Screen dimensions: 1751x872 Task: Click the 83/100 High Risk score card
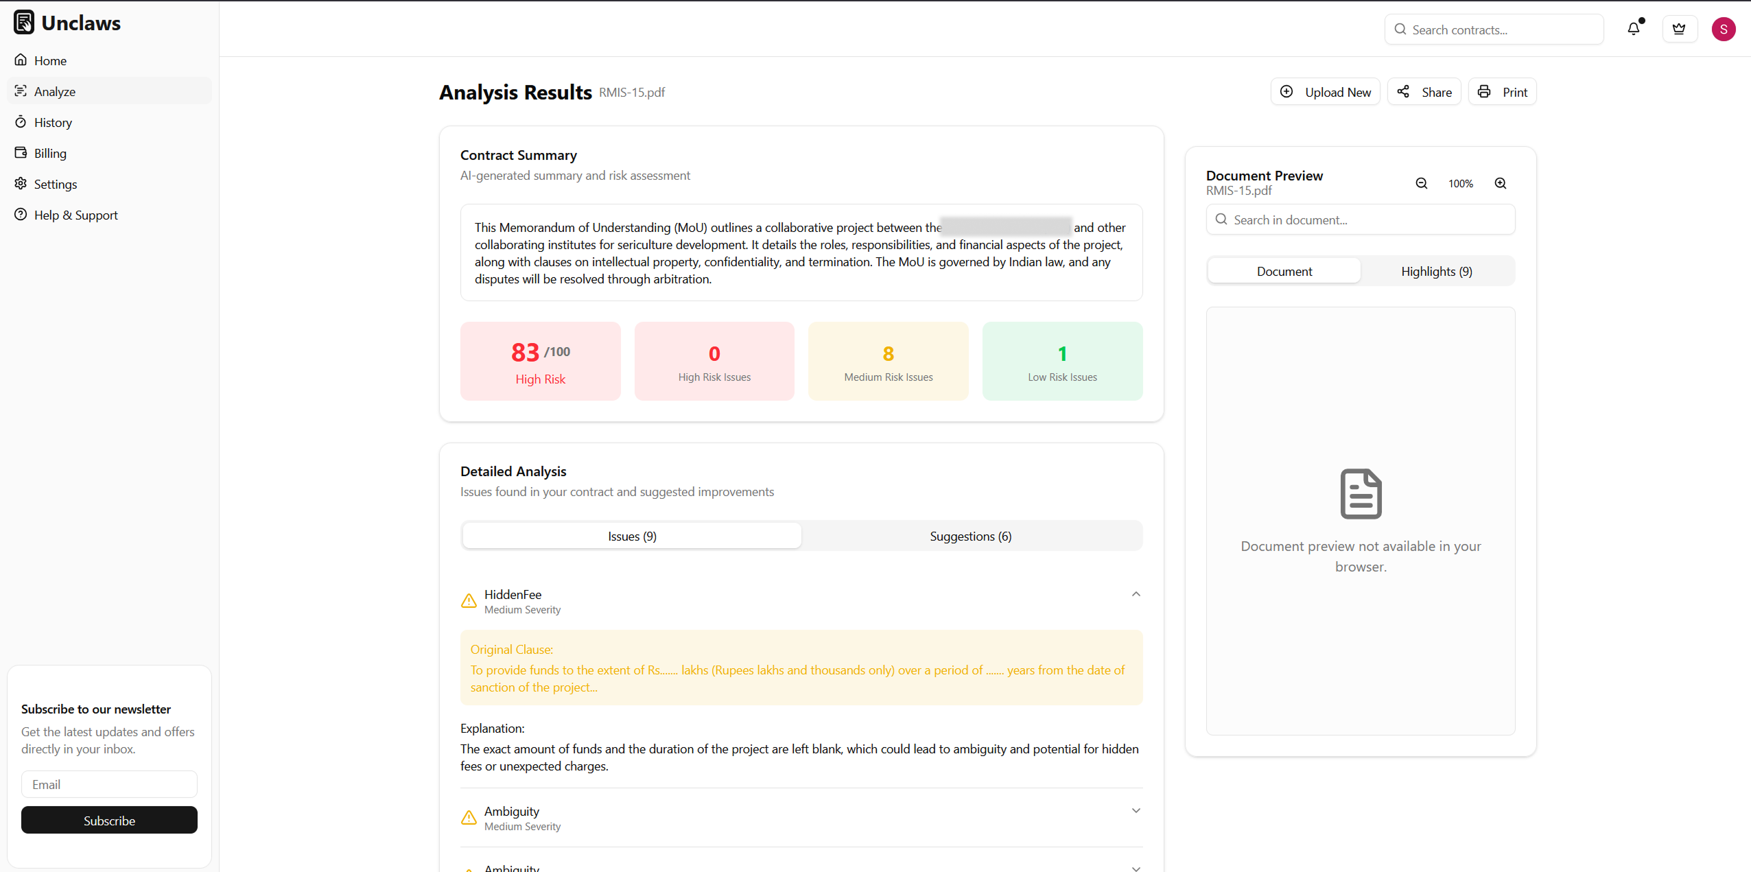(540, 361)
